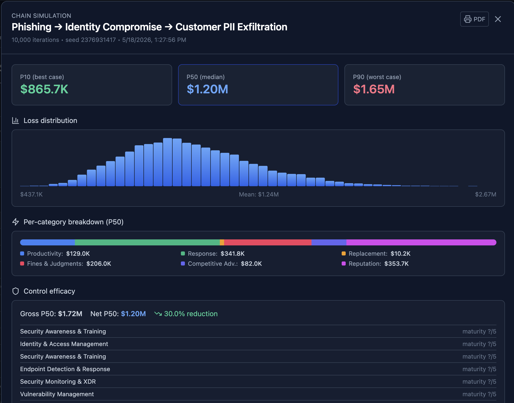Click maturity ?/5 for Identity & Access Management
Viewport: 514px width, 403px height.
pos(479,344)
